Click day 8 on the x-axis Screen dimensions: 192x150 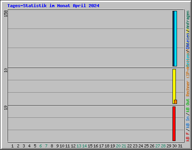point(52,146)
